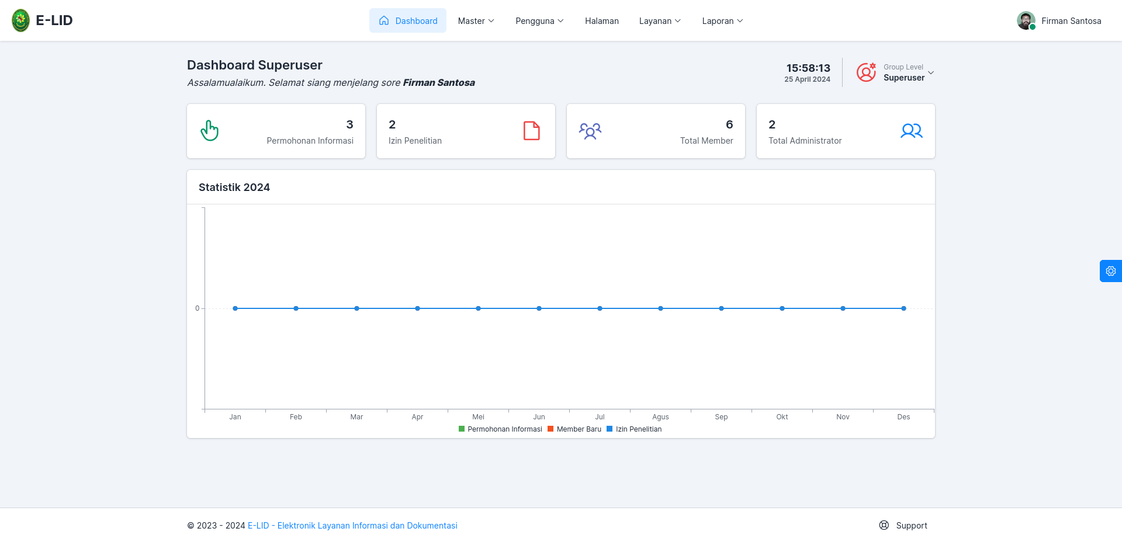Click Firman Santosa profile avatar
Image resolution: width=1122 pixels, height=542 pixels.
coord(1026,20)
